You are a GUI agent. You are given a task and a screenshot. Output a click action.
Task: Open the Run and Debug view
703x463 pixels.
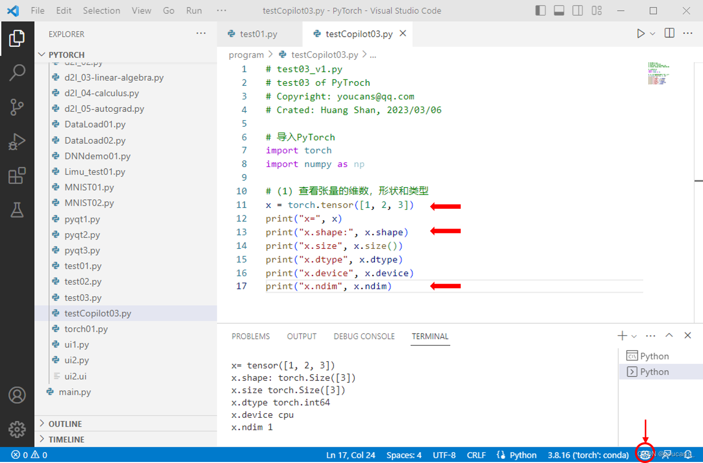(17, 141)
